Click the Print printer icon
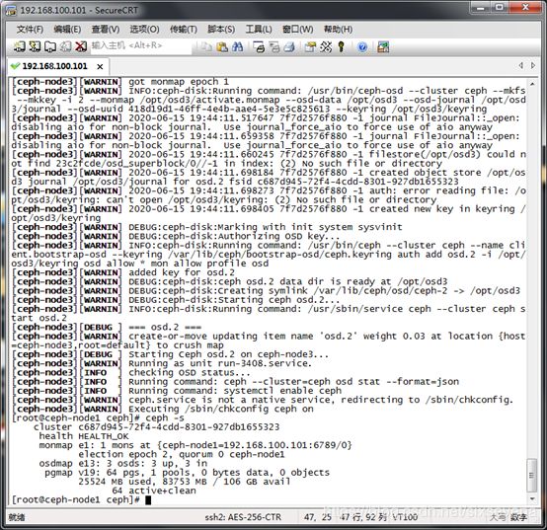 (289, 46)
